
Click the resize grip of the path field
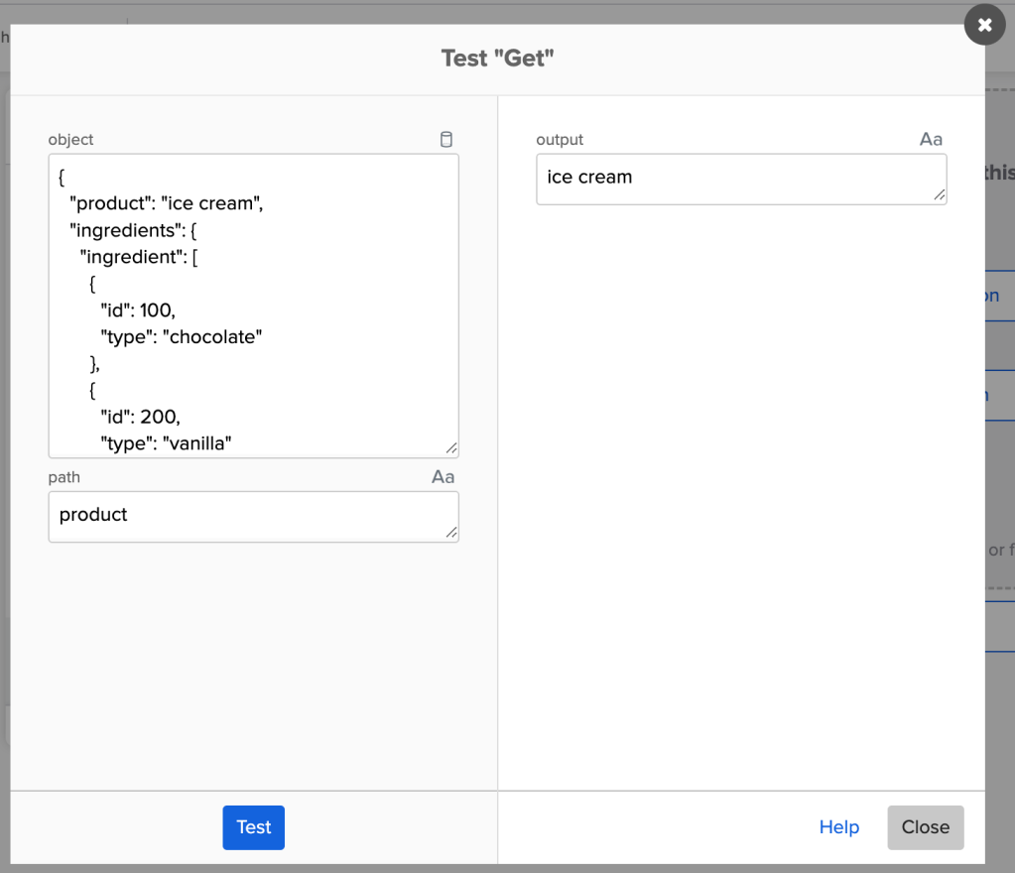pos(452,534)
